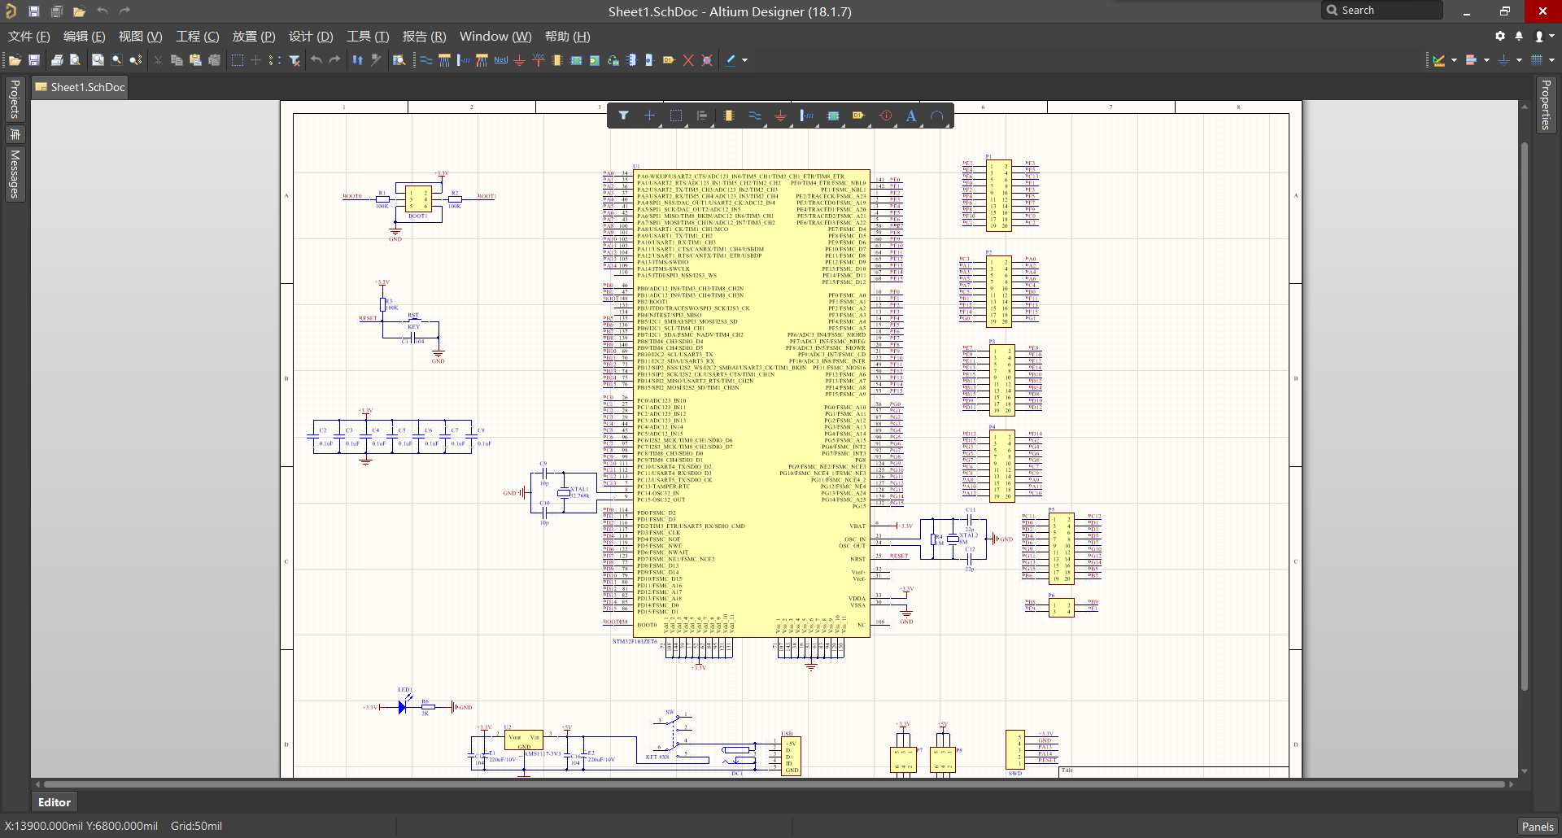This screenshot has width=1562, height=838.
Task: Clear the current filter in the main toolbar
Action: (x=295, y=60)
